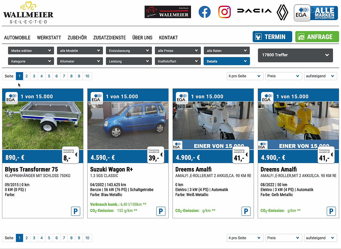Open top Preis sort dropdown
The image size is (341, 249).
(284, 76)
